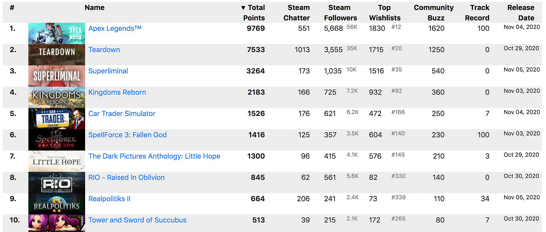Open the SpellForce 3: Fallen God link
The image size is (546, 232).
click(127, 135)
